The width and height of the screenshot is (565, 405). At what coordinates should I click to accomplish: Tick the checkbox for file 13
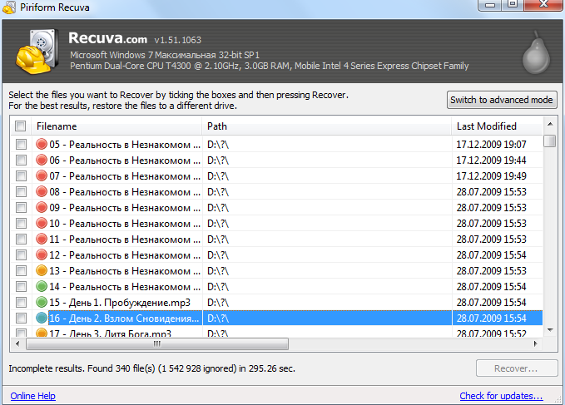pos(22,271)
